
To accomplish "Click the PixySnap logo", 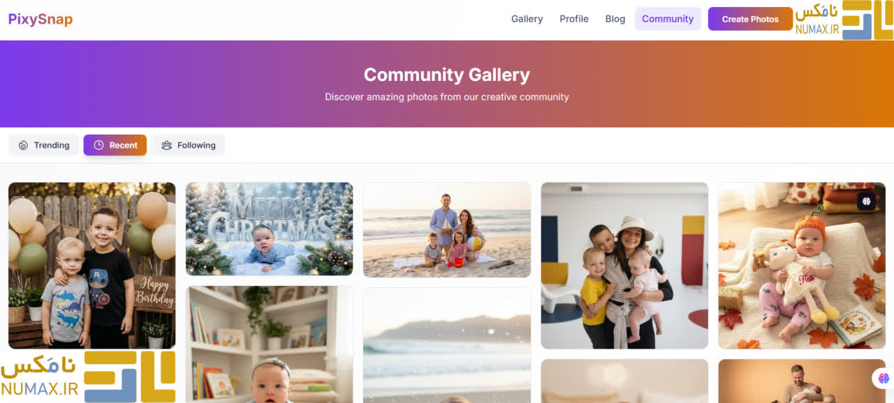I will pyautogui.click(x=41, y=19).
